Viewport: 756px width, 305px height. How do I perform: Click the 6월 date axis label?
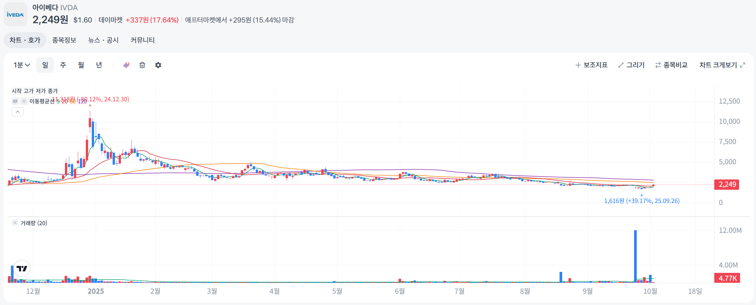(400, 291)
